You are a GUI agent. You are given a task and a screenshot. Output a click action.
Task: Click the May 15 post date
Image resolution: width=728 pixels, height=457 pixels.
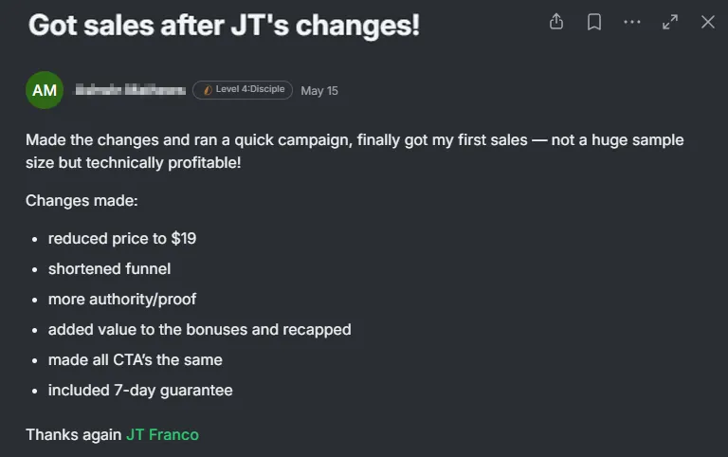319,91
